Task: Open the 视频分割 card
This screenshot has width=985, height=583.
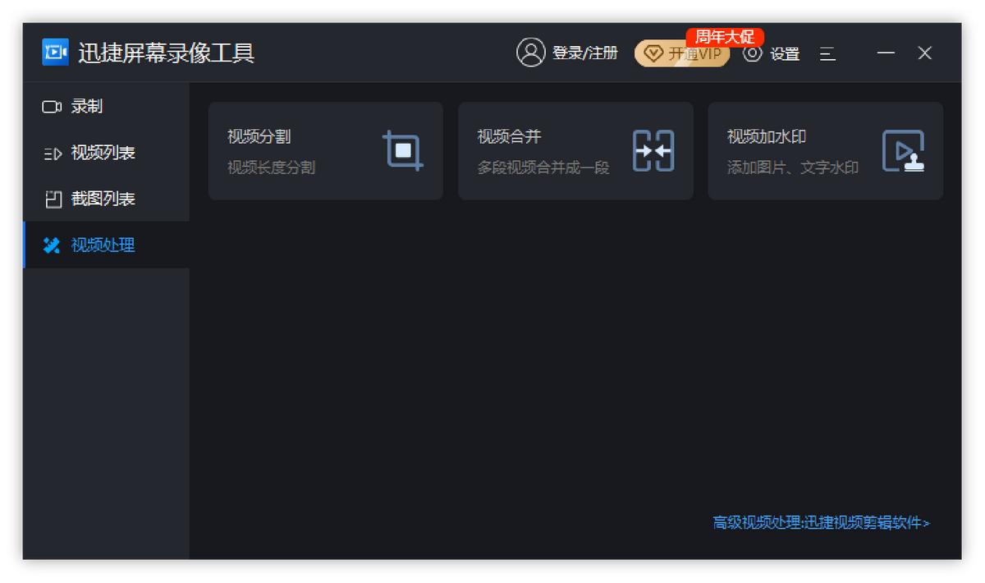Action: pos(325,150)
